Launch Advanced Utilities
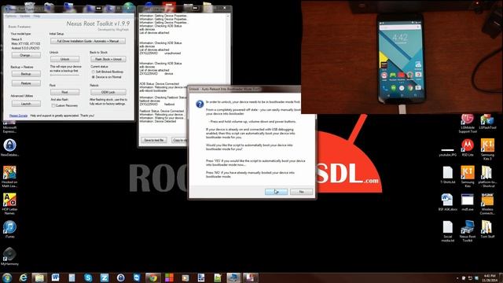Image resolution: width=503 pixels, height=283 pixels. click(x=26, y=104)
